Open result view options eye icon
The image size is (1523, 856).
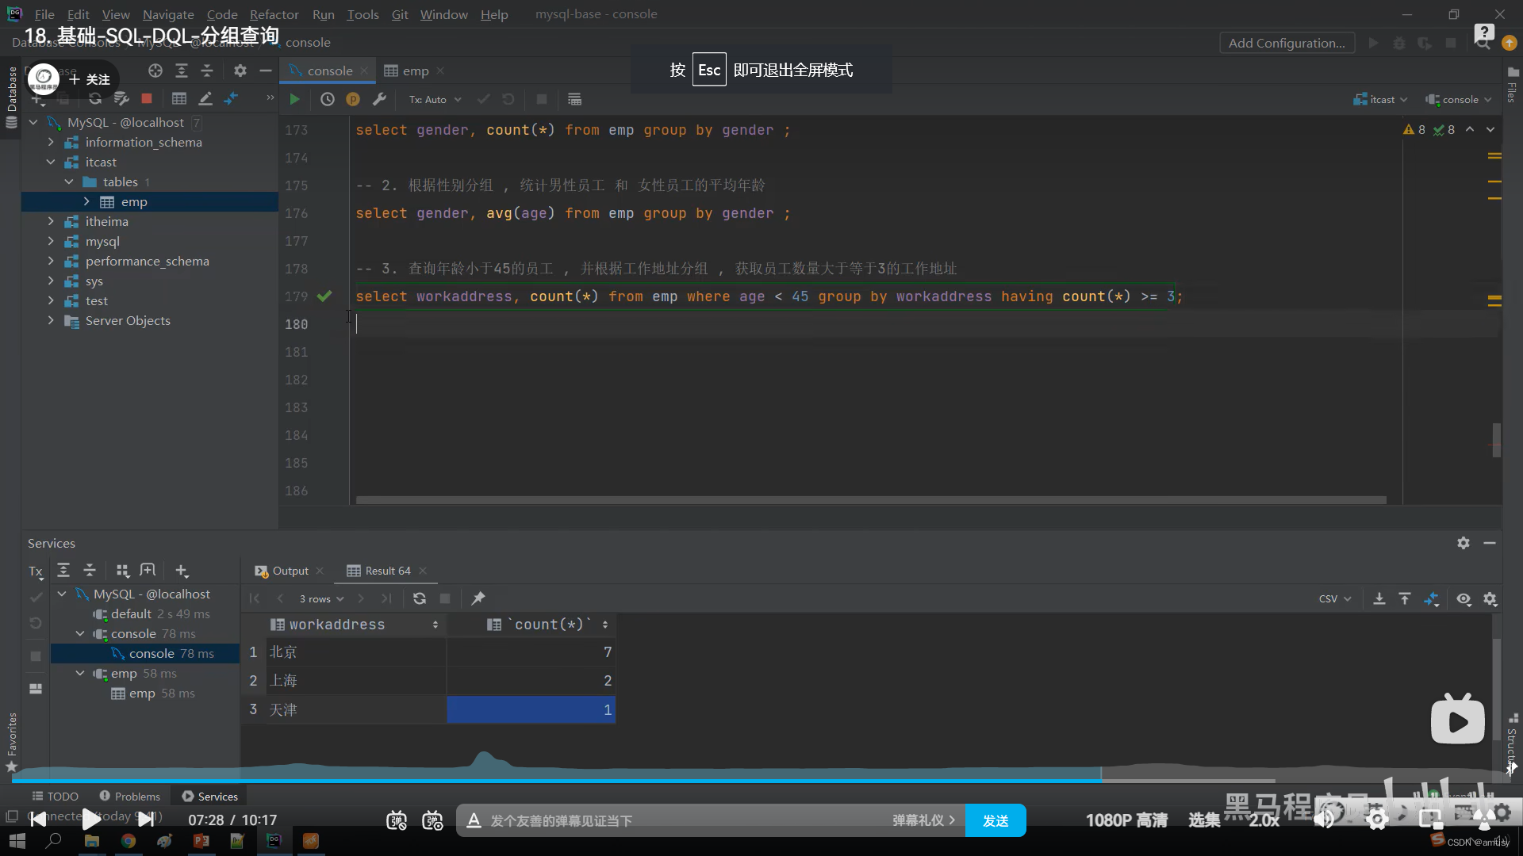click(1464, 598)
